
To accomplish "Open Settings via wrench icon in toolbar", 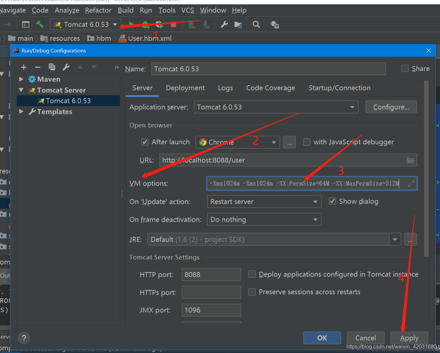I will [x=224, y=24].
